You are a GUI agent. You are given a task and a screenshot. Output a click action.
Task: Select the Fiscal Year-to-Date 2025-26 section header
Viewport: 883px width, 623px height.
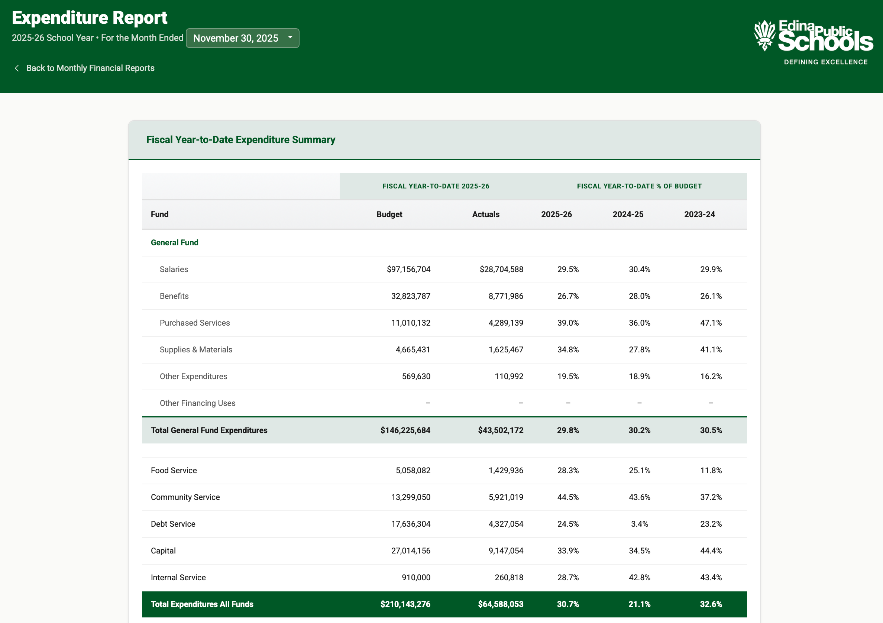pyautogui.click(x=436, y=186)
